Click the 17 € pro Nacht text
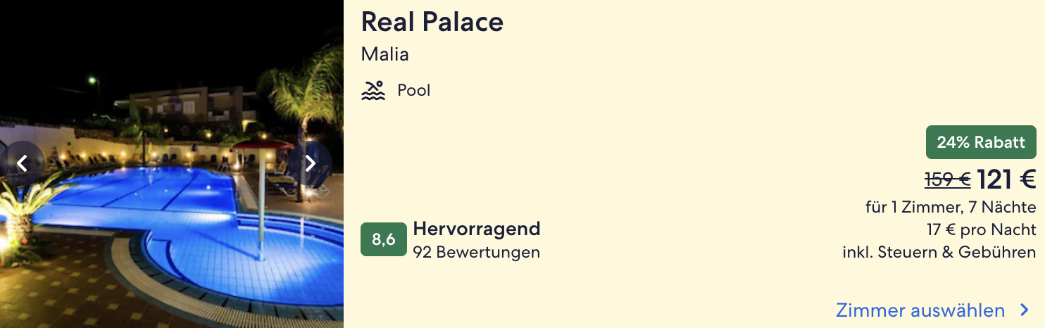Screen dimensions: 1045x328 click(981, 230)
